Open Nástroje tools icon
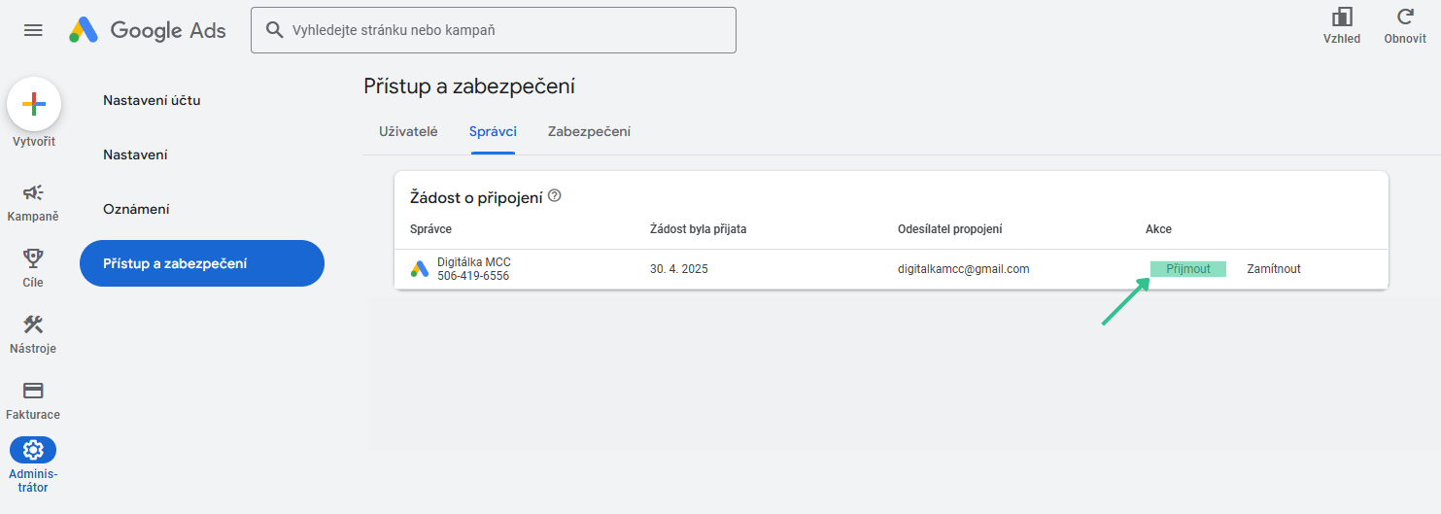Image resolution: width=1441 pixels, height=514 pixels. pos(33,325)
